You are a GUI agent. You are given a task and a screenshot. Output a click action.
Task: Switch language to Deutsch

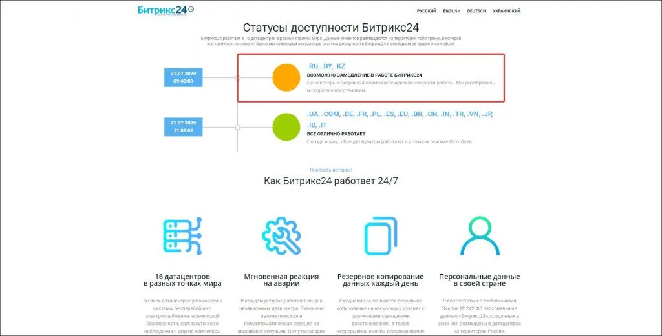point(477,11)
